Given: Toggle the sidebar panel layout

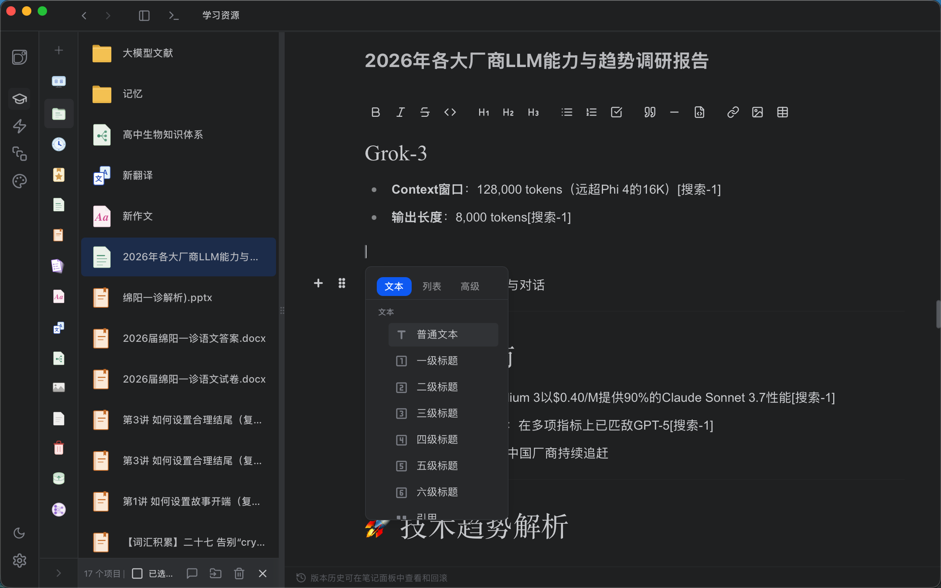Looking at the screenshot, I should point(144,16).
